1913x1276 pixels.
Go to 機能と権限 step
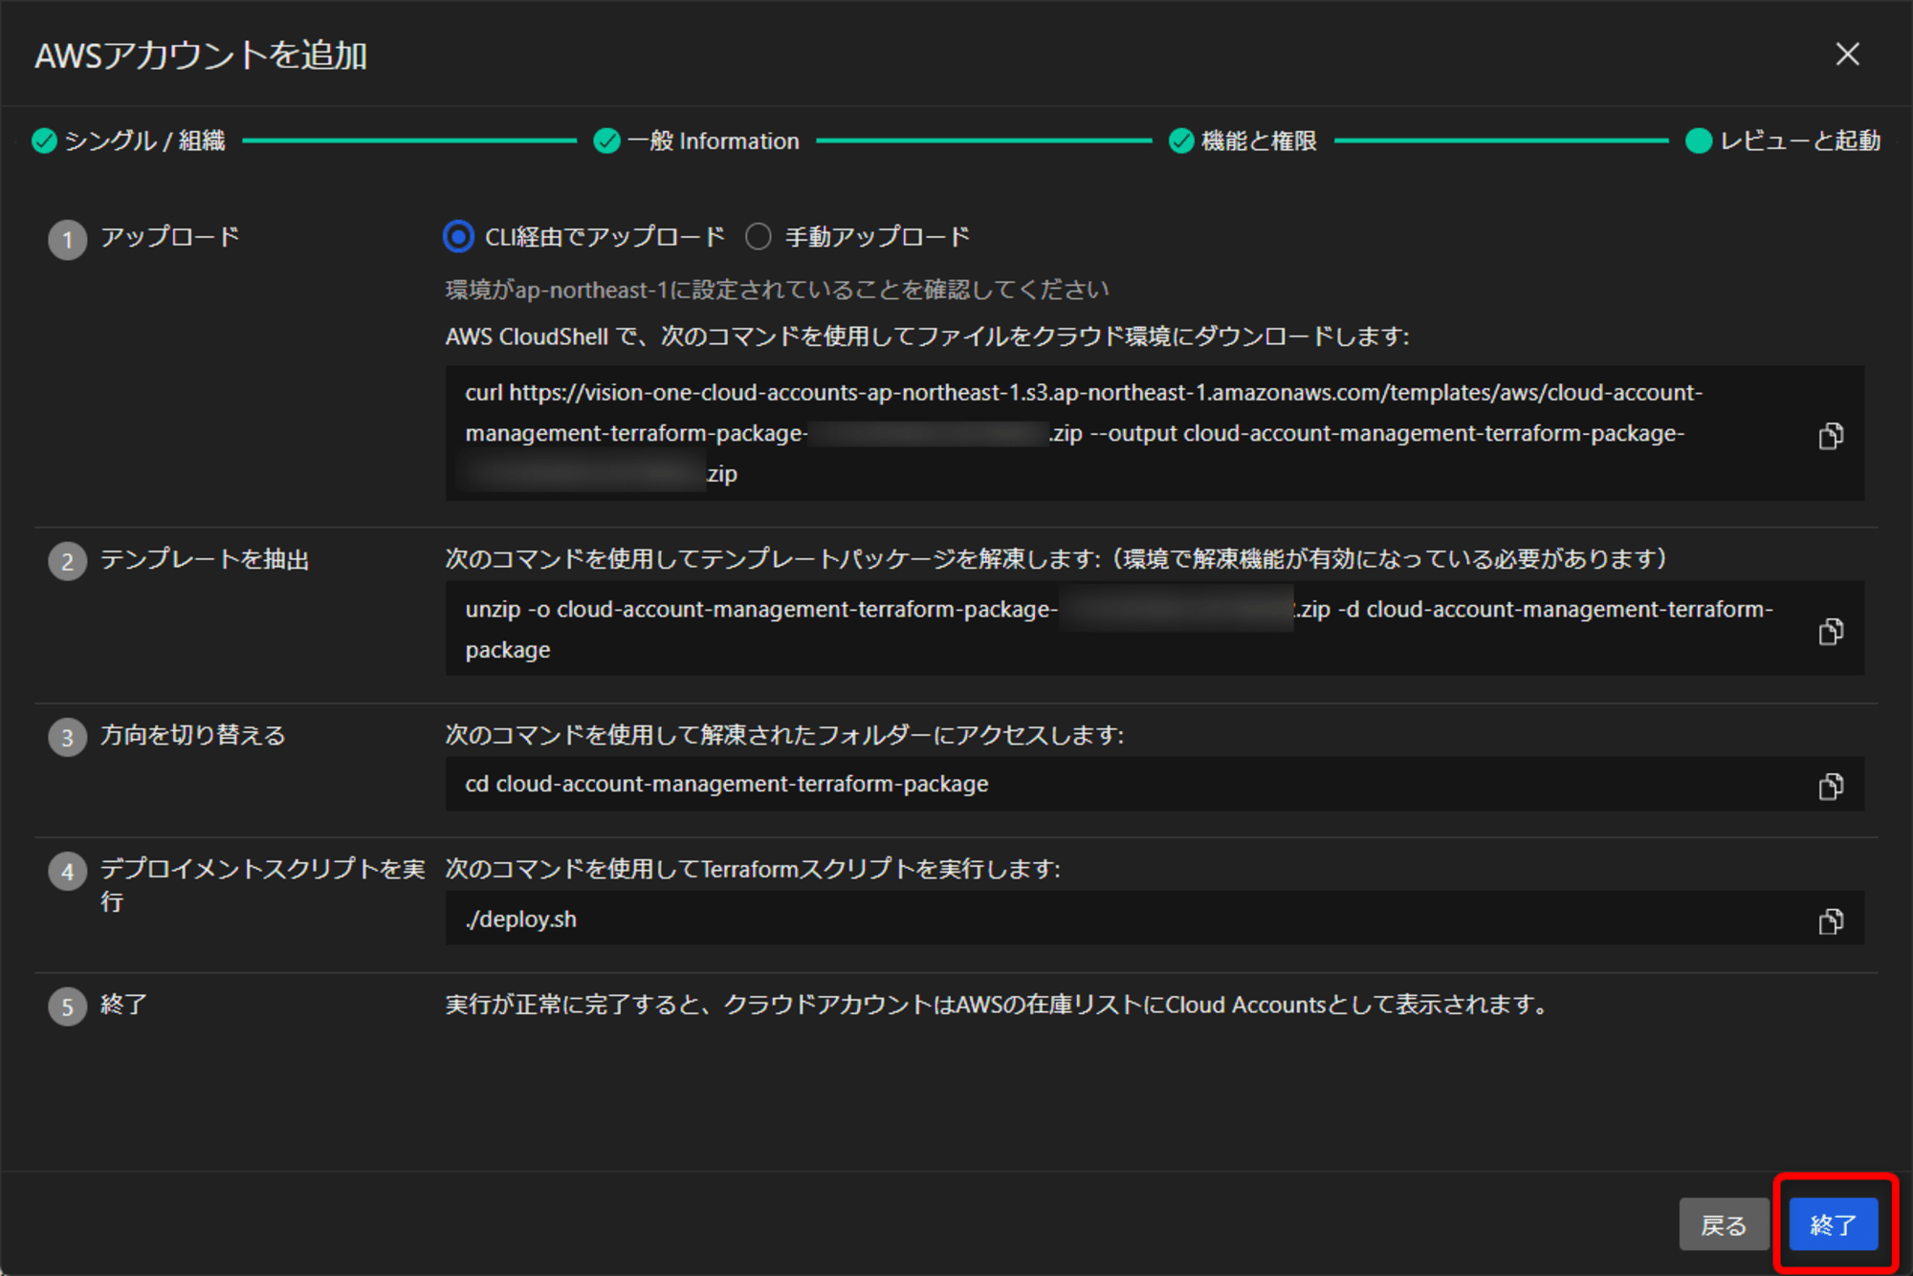(x=1243, y=141)
